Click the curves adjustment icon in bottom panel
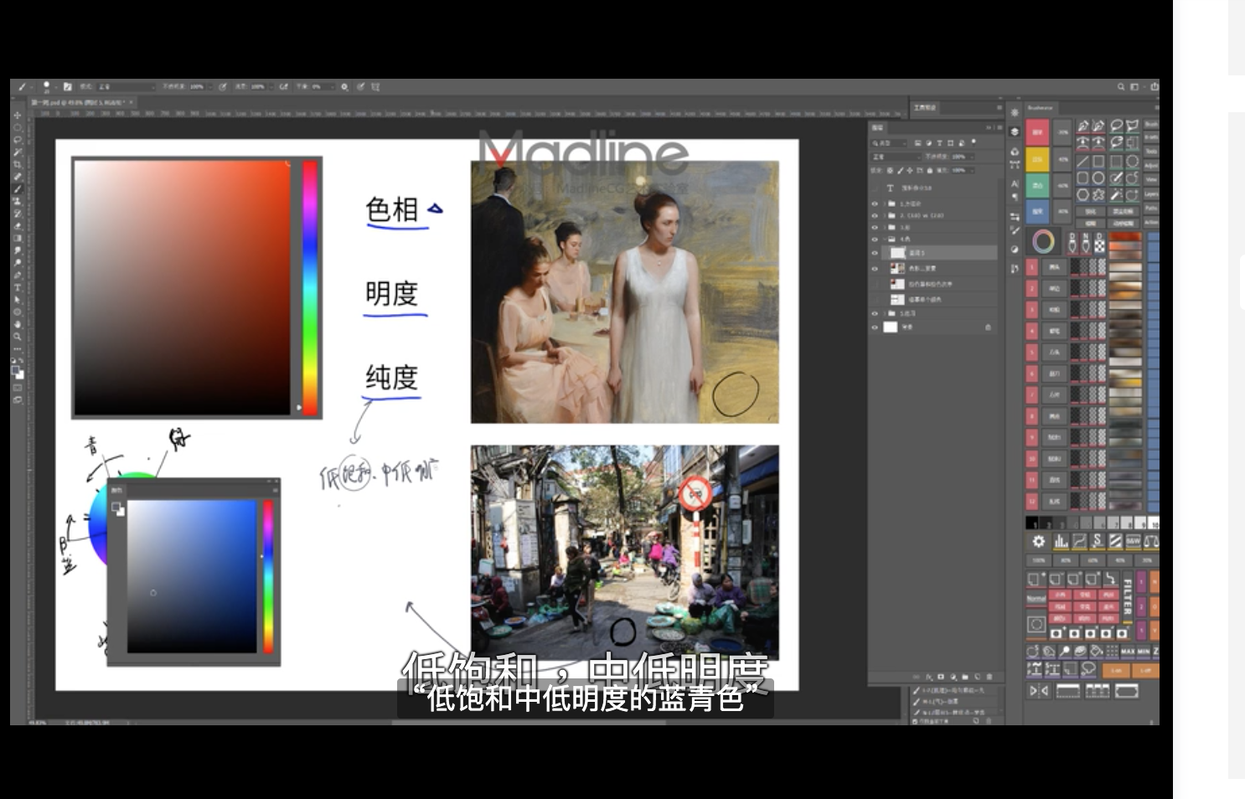 pos(1080,542)
